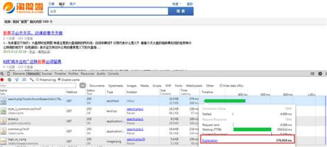Click the image file icon for logo_sc_s.png
This screenshot has width=327, height=147.
pyautogui.click(x=3, y=141)
